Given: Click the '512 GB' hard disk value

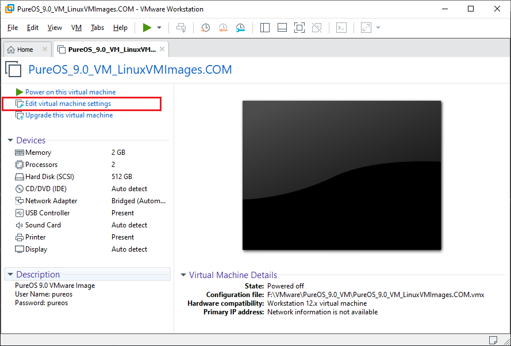Looking at the screenshot, I should (x=122, y=177).
